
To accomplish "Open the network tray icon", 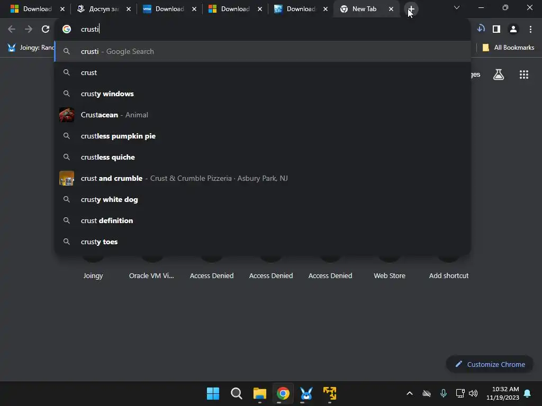I will (x=460, y=393).
